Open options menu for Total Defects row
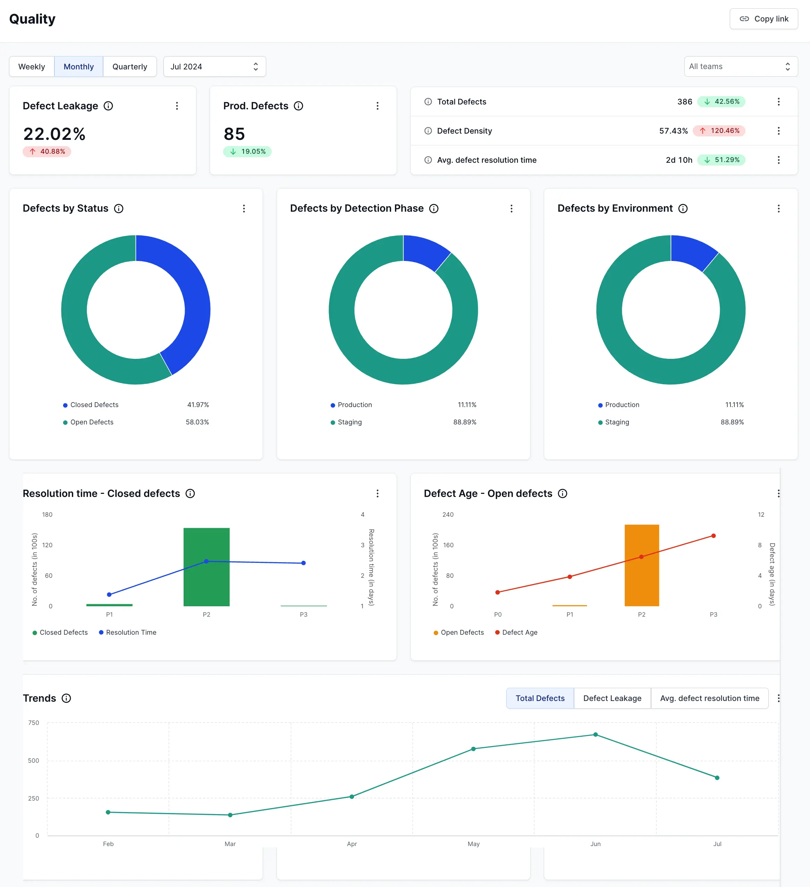This screenshot has height=887, width=810. click(778, 102)
